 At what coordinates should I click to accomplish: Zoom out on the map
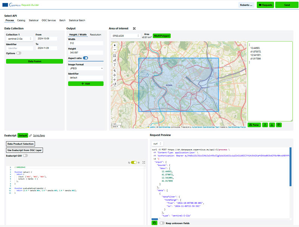[115, 50]
